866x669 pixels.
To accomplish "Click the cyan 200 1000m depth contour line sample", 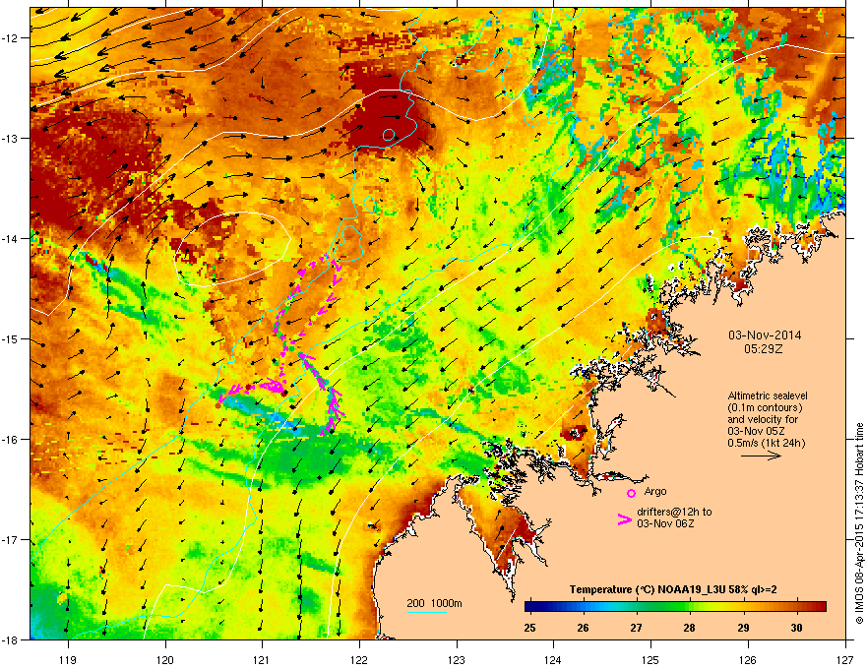I will point(426,612).
